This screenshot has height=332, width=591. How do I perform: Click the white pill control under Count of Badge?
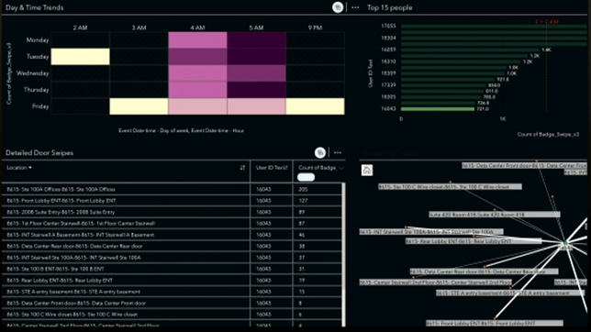(307, 177)
